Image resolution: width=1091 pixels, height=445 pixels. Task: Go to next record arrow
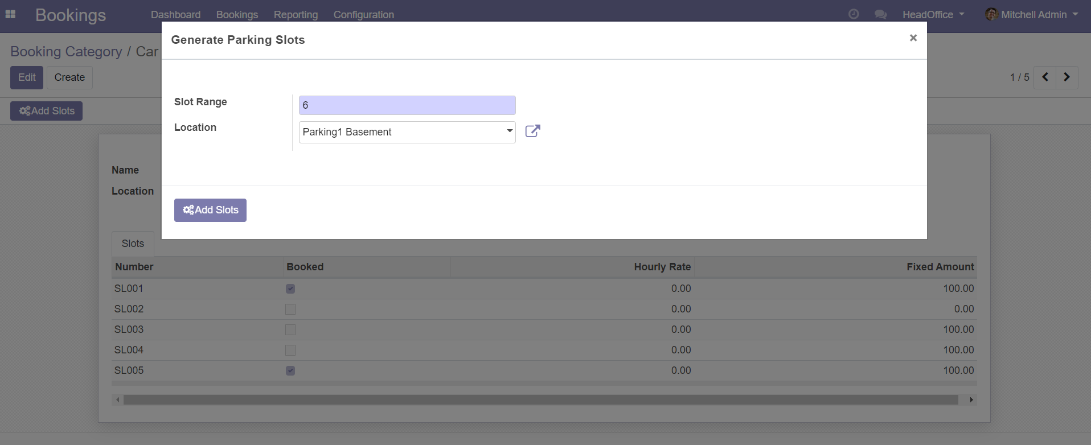pos(1067,77)
